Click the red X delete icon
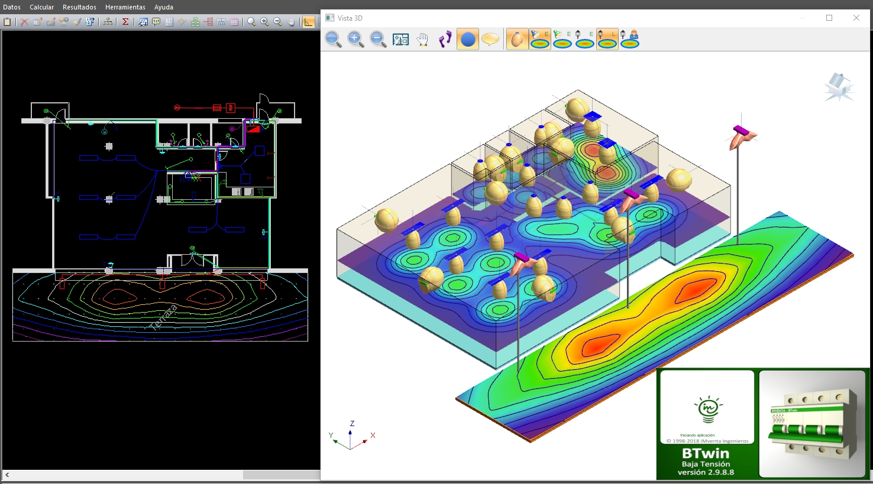Screen dimensions: 873x484 coord(24,22)
